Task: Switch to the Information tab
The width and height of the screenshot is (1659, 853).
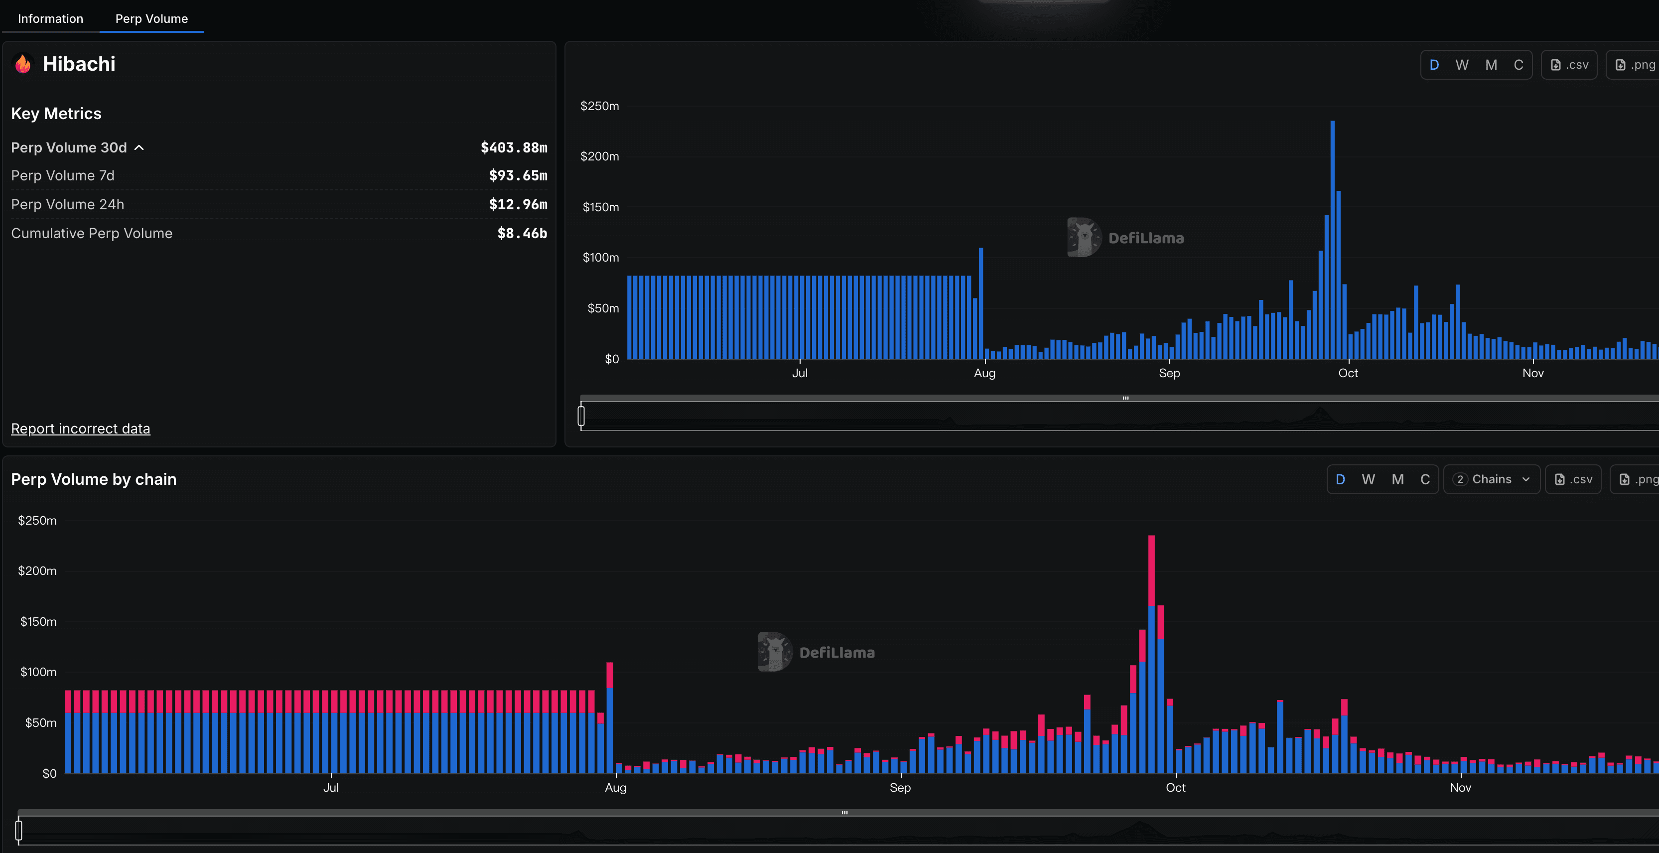Action: [50, 18]
